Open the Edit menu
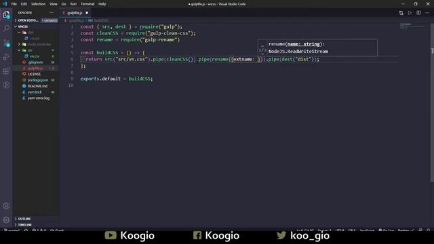434x244 pixels. [24, 4]
